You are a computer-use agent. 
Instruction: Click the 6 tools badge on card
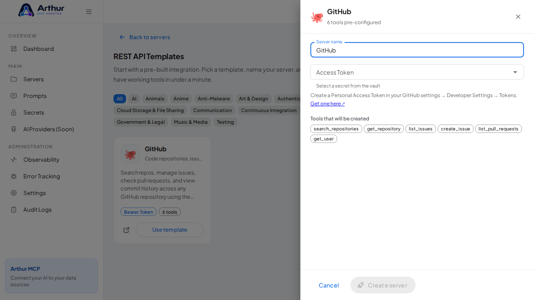coord(170,212)
